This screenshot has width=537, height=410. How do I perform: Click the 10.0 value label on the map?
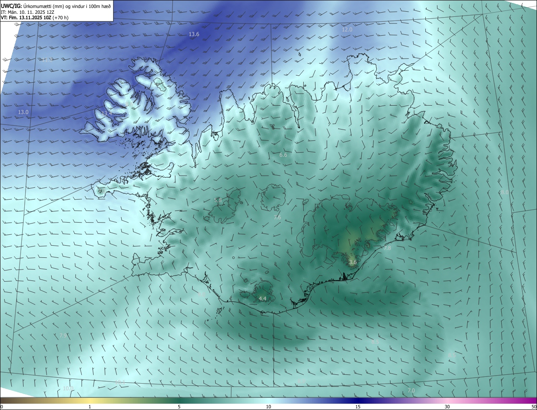(x=68, y=388)
